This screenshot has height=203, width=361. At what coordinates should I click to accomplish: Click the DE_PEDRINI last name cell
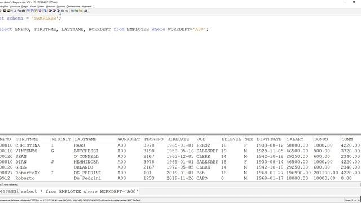pos(87,173)
